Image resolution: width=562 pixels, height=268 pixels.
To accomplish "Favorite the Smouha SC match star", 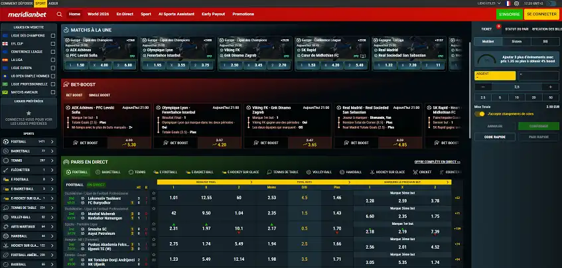I will (x=154, y=224).
